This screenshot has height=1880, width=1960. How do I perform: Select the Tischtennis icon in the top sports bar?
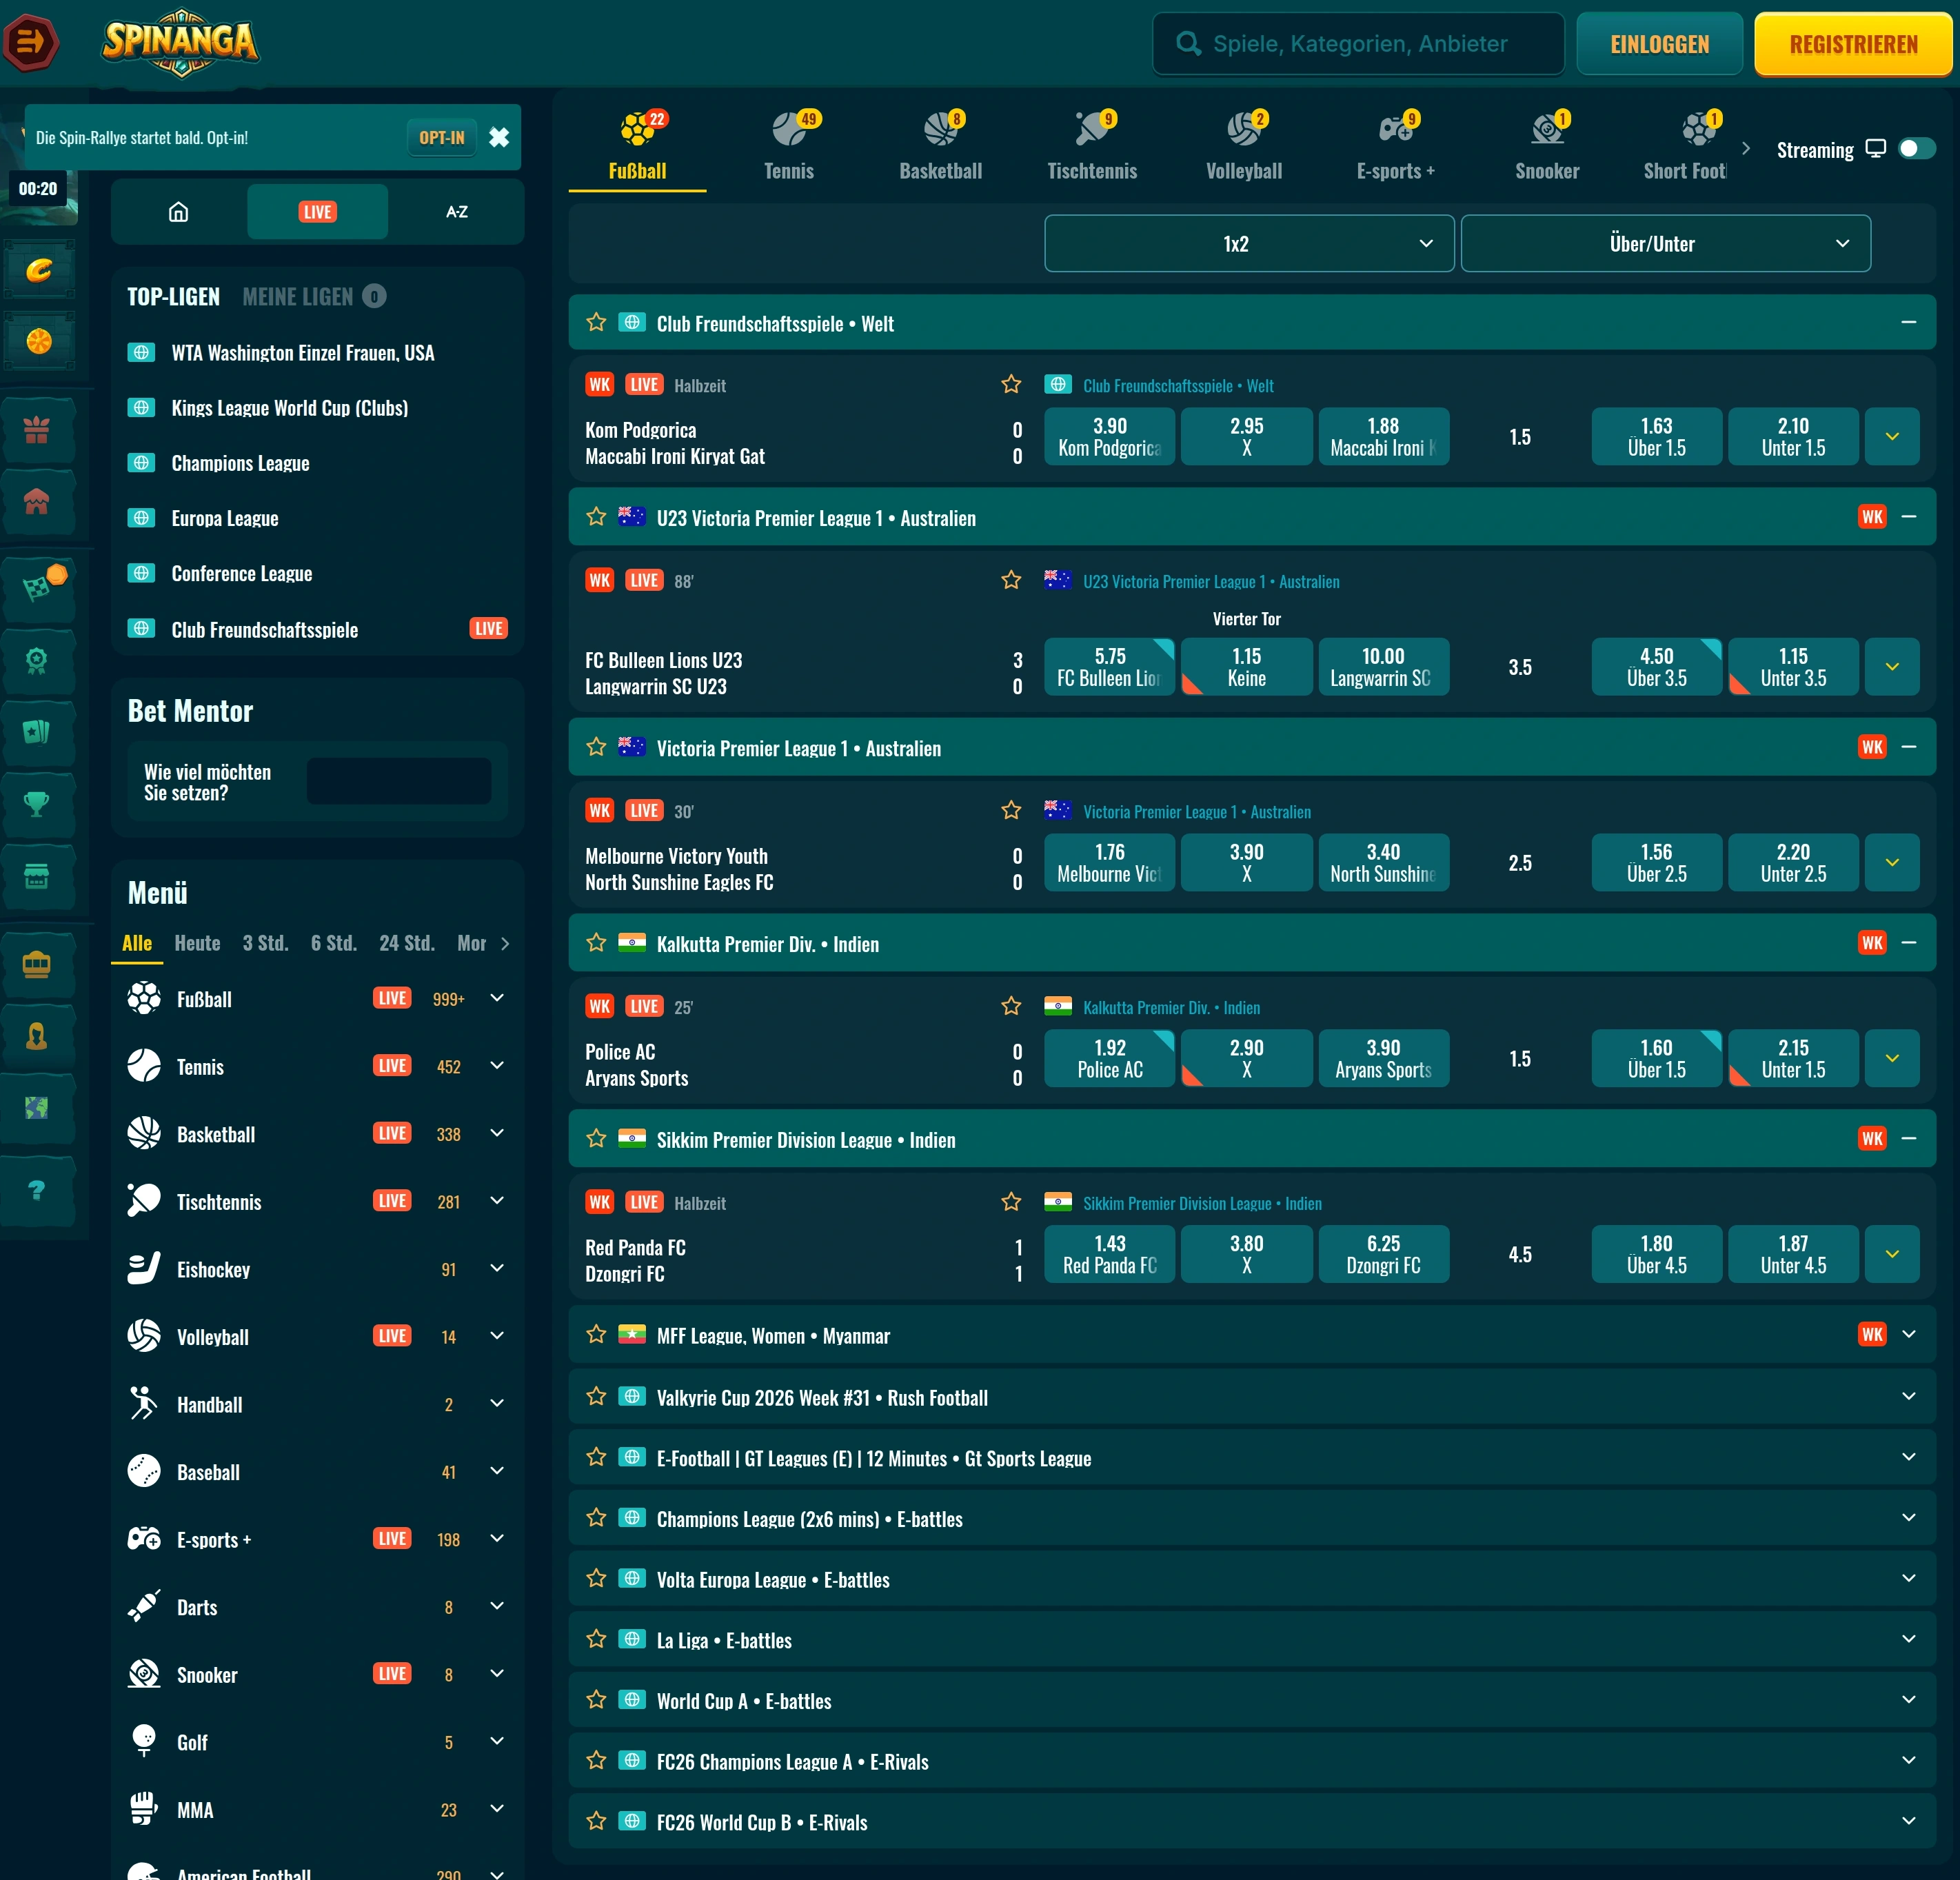pos(1092,129)
